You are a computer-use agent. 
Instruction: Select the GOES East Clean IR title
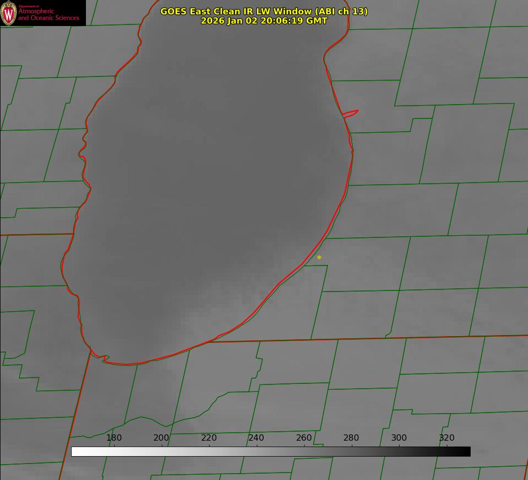click(x=264, y=11)
